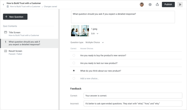Click the 1.jpeg file name
187x110 pixels.
94,29
